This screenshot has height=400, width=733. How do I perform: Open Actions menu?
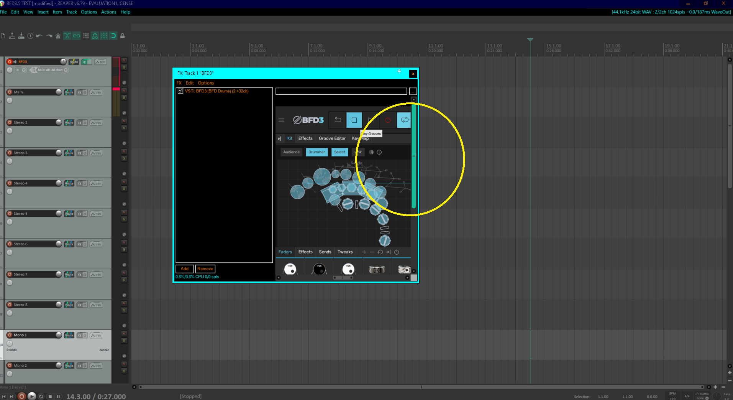coord(109,12)
